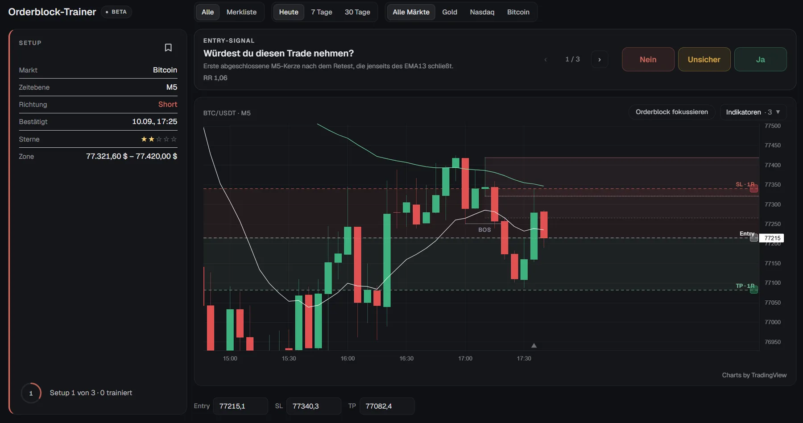Click the BOS label on chart
803x423 pixels.
[x=484, y=230]
